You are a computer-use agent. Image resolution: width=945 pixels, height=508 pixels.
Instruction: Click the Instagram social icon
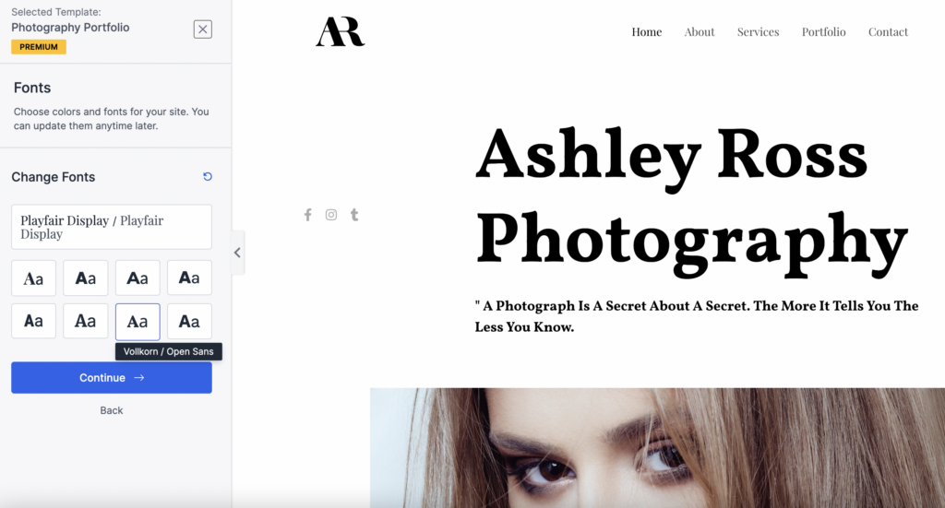coord(331,215)
